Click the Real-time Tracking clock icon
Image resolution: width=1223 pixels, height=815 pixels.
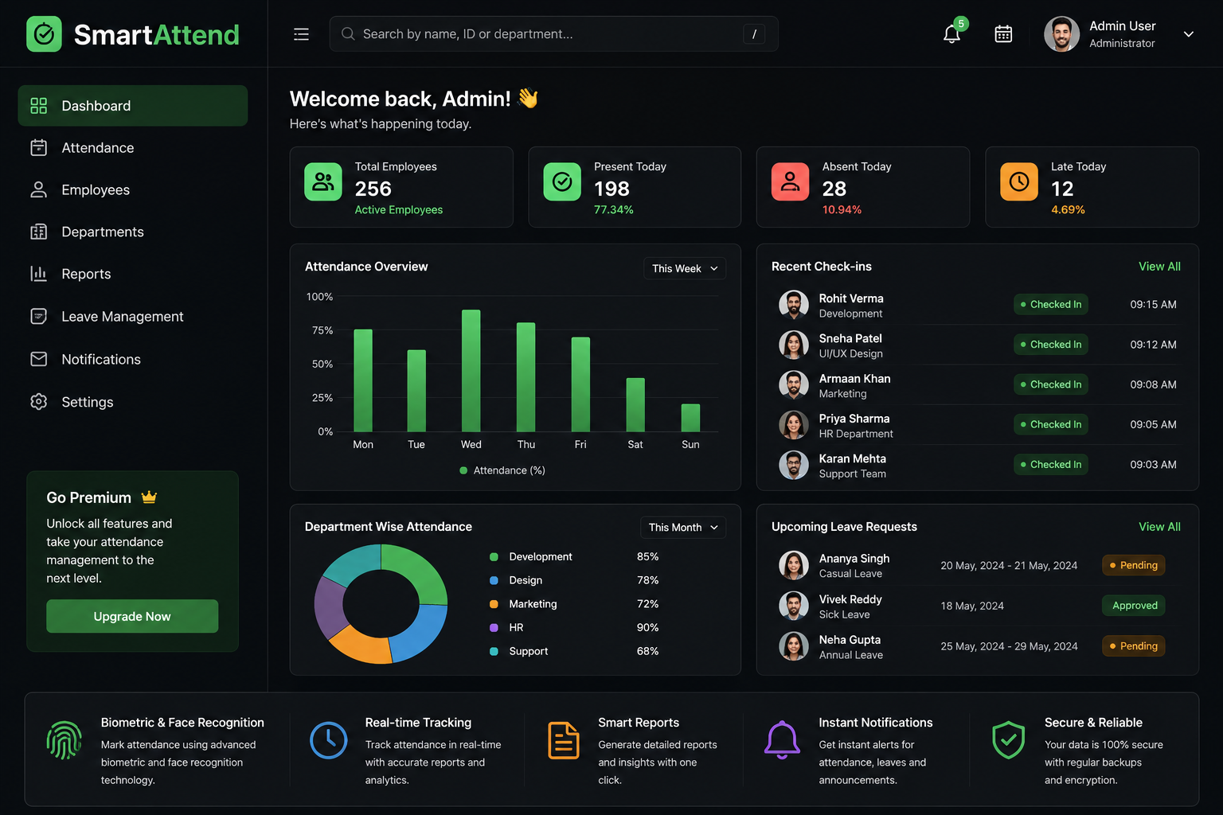tap(328, 740)
